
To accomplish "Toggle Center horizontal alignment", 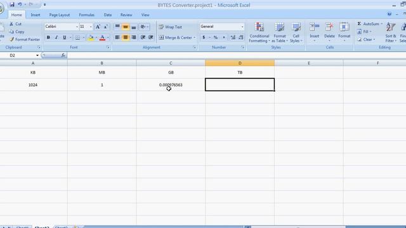I will 126,38.
